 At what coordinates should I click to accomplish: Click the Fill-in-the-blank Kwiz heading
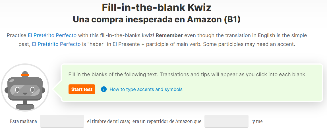157,7
